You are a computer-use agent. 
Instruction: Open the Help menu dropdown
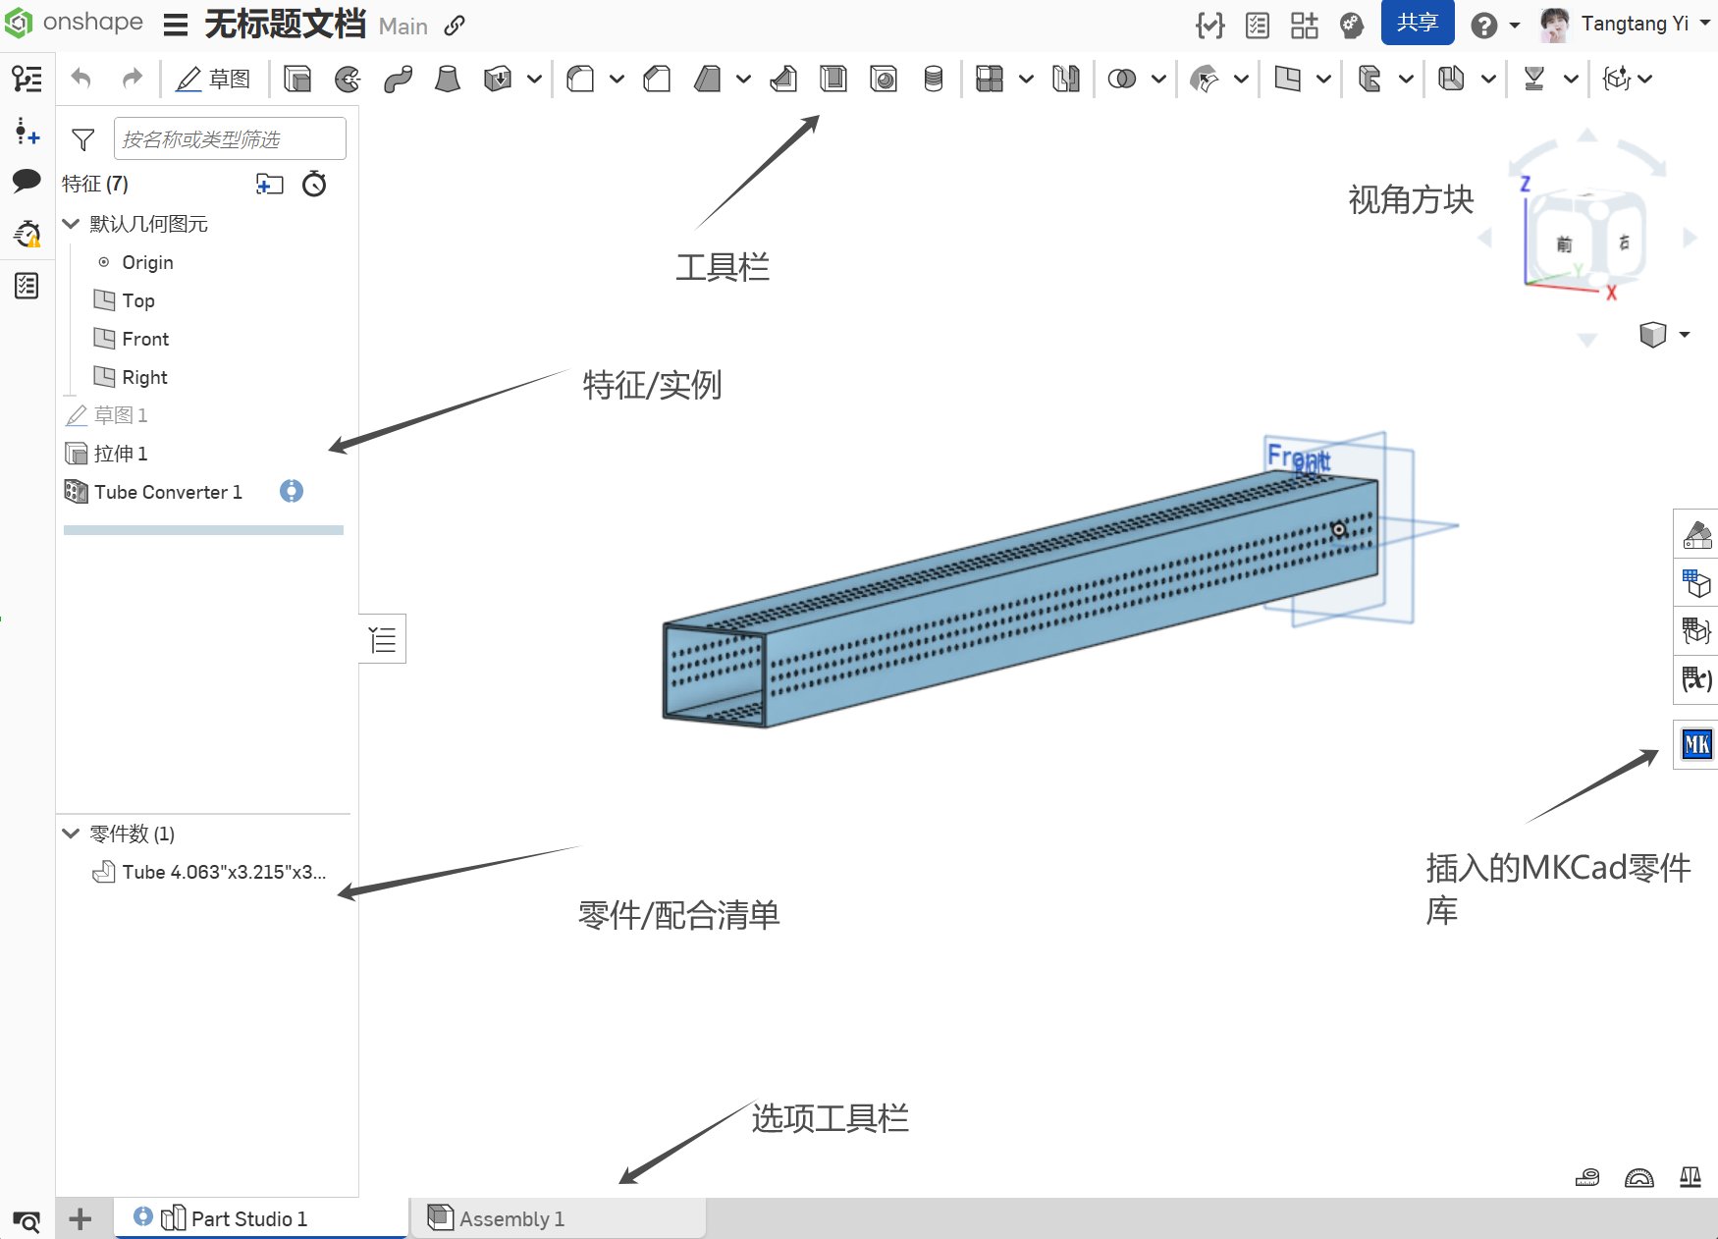(1495, 26)
